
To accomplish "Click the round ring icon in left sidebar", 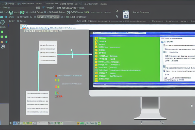I will coord(3,22).
